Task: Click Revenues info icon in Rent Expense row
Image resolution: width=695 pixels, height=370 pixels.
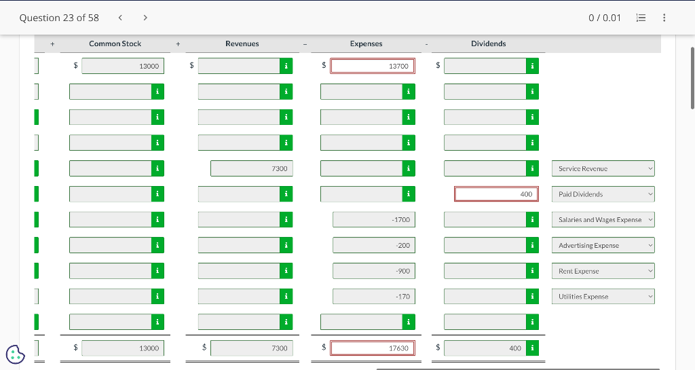Action: [x=286, y=271]
